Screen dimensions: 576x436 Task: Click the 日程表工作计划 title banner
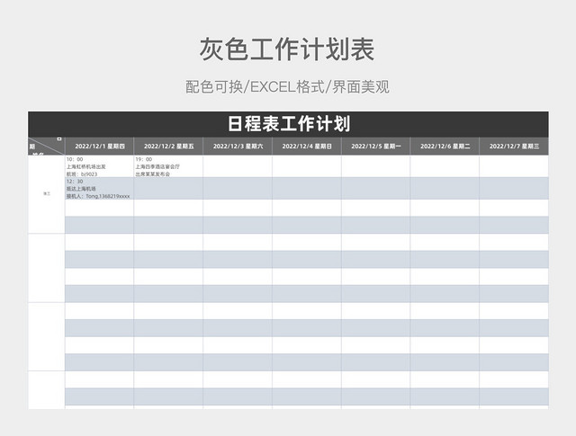click(288, 124)
